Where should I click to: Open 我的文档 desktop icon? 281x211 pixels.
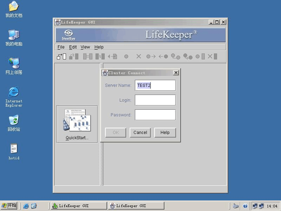[x=14, y=9]
